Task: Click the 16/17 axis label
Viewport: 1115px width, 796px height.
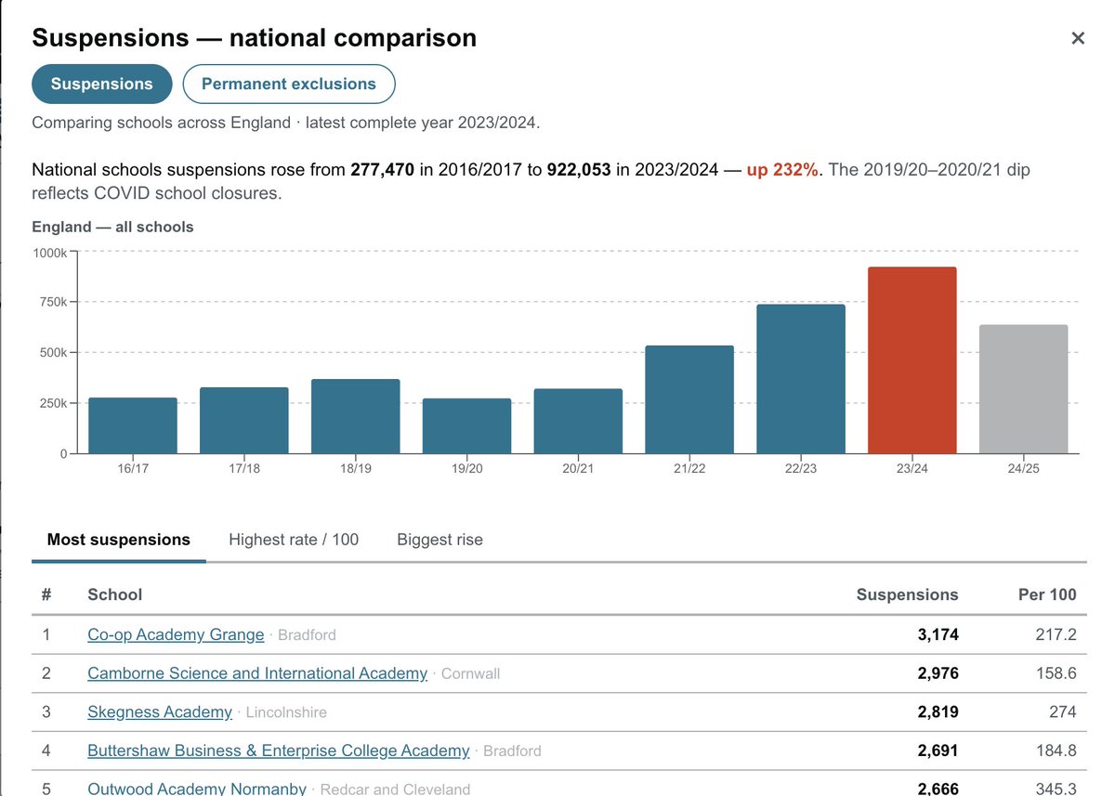Action: [133, 469]
